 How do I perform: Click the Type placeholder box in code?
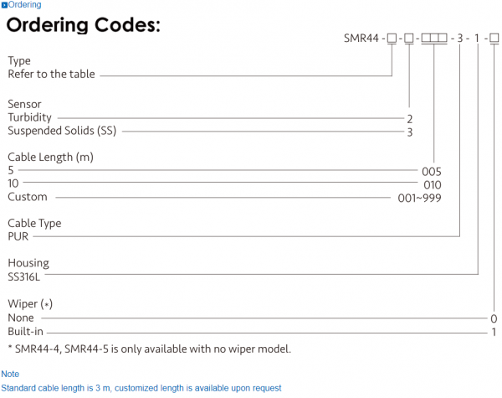[x=392, y=39]
